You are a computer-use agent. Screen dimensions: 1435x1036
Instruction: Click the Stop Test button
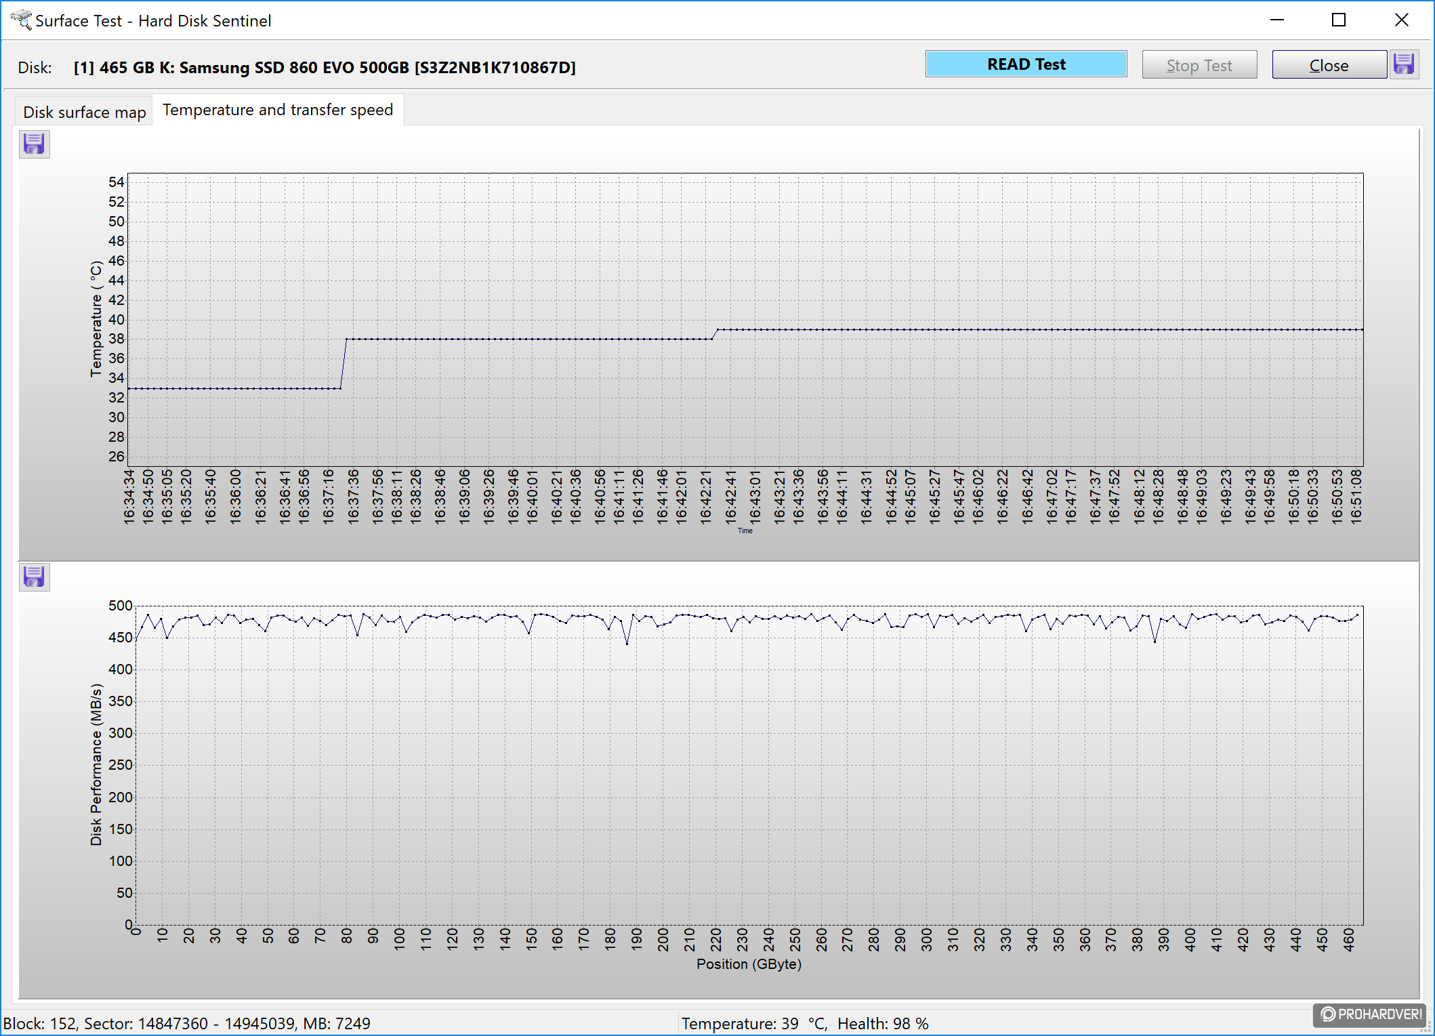pyautogui.click(x=1199, y=65)
